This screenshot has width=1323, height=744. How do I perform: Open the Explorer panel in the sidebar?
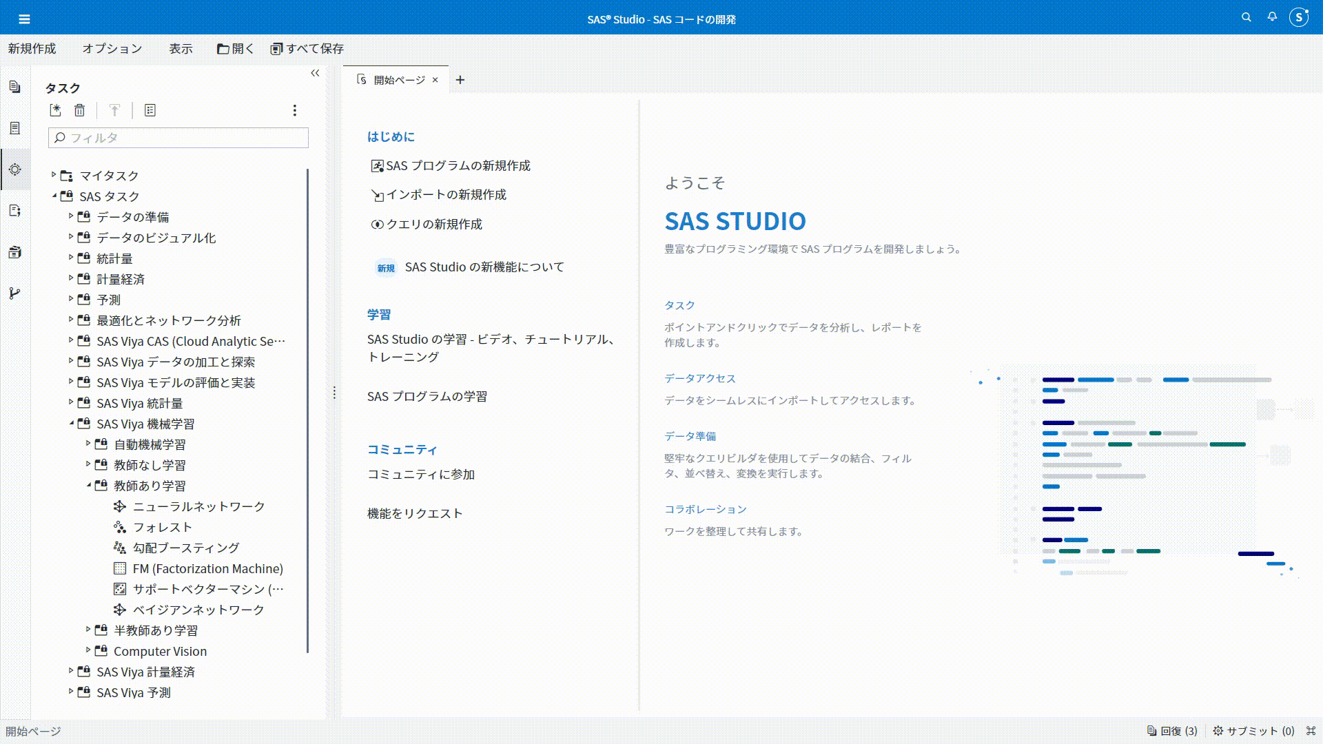point(15,86)
